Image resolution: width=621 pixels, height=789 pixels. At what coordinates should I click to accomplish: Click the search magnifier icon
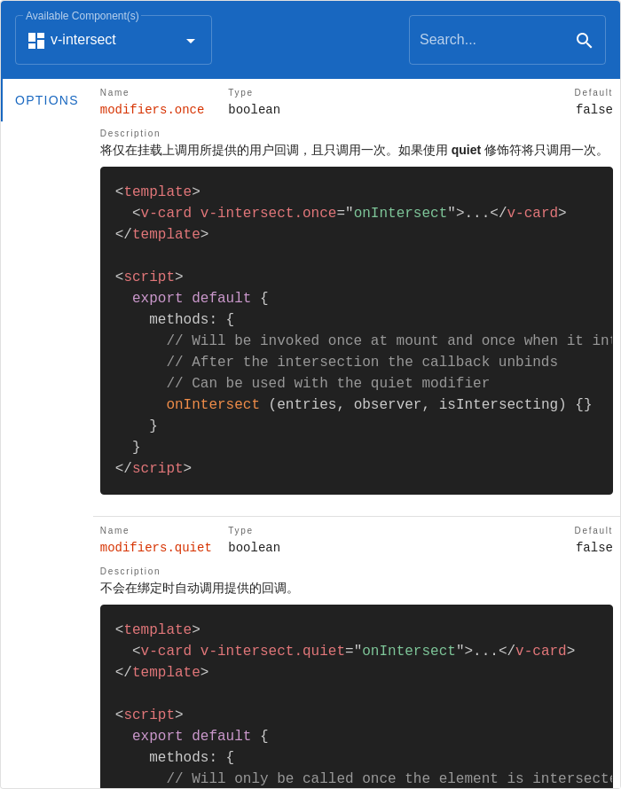584,40
